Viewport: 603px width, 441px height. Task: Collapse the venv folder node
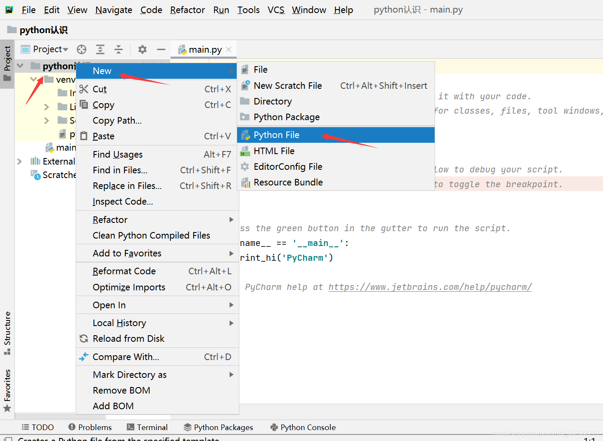pos(33,79)
